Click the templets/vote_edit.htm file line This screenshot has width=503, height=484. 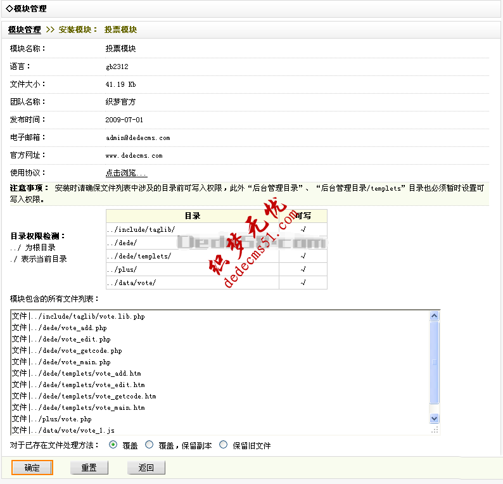pyautogui.click(x=79, y=385)
